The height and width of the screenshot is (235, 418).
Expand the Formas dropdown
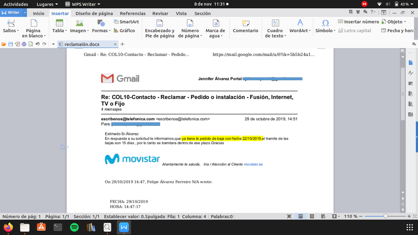100,31
